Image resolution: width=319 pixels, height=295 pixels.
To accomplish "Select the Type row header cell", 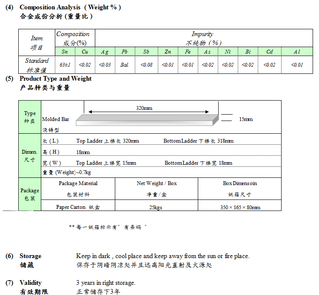I will tap(30, 117).
